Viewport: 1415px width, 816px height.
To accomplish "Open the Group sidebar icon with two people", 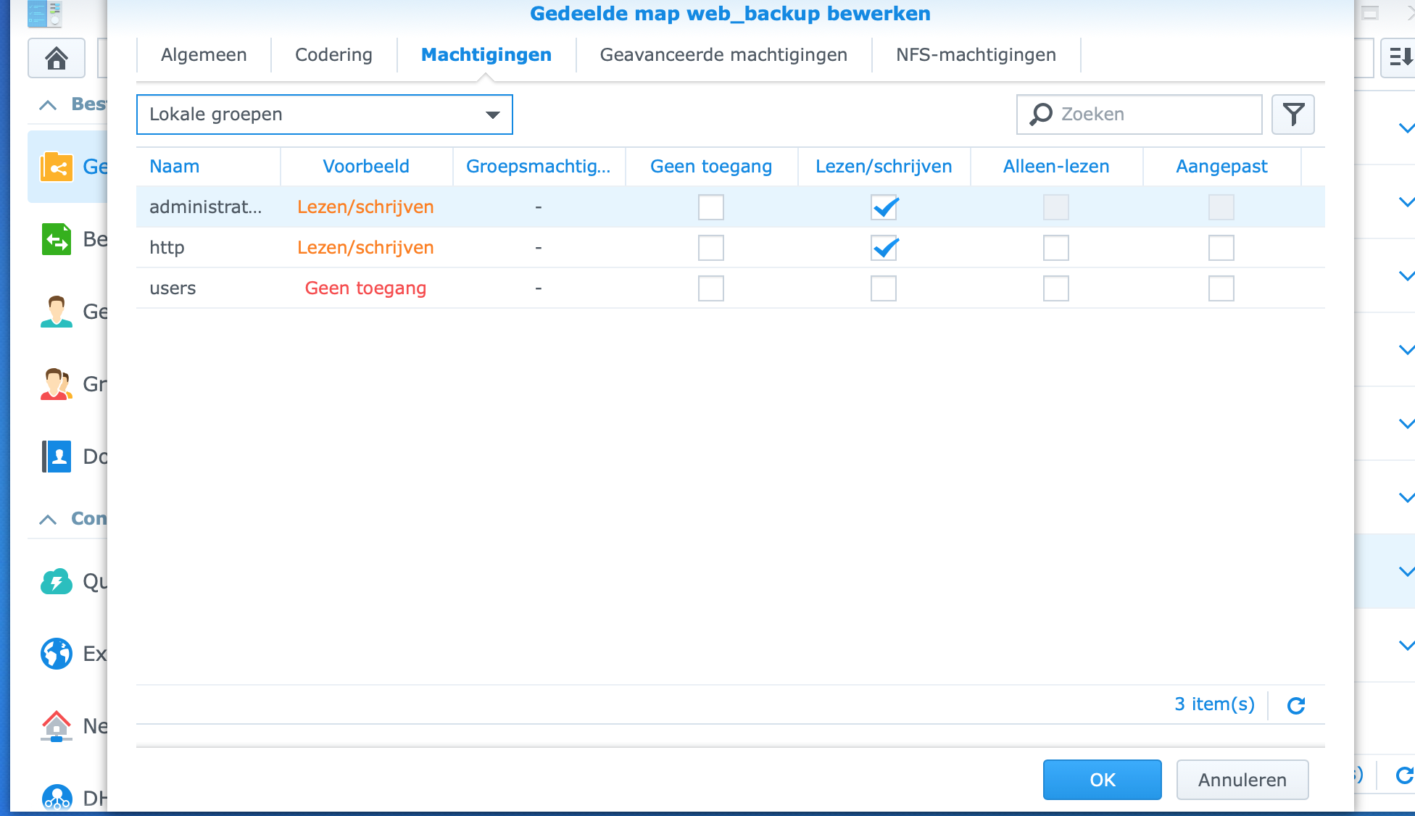I will 57,384.
